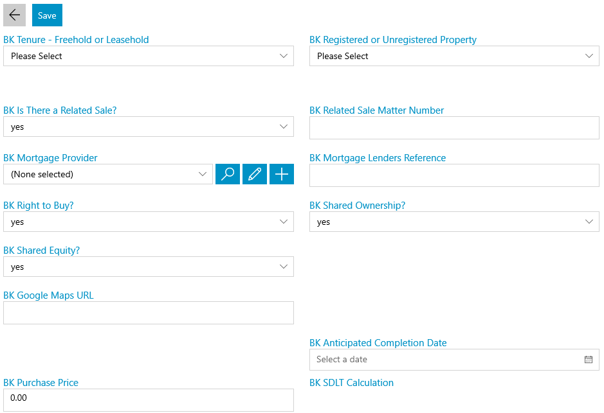The image size is (604, 413).
Task: Focus the Related Sale Matter Number field
Action: pyautogui.click(x=454, y=128)
